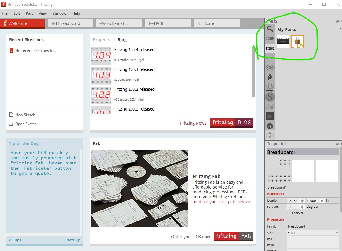342x251 pixels.
Task: Select the power plug part icon
Action: point(297,41)
